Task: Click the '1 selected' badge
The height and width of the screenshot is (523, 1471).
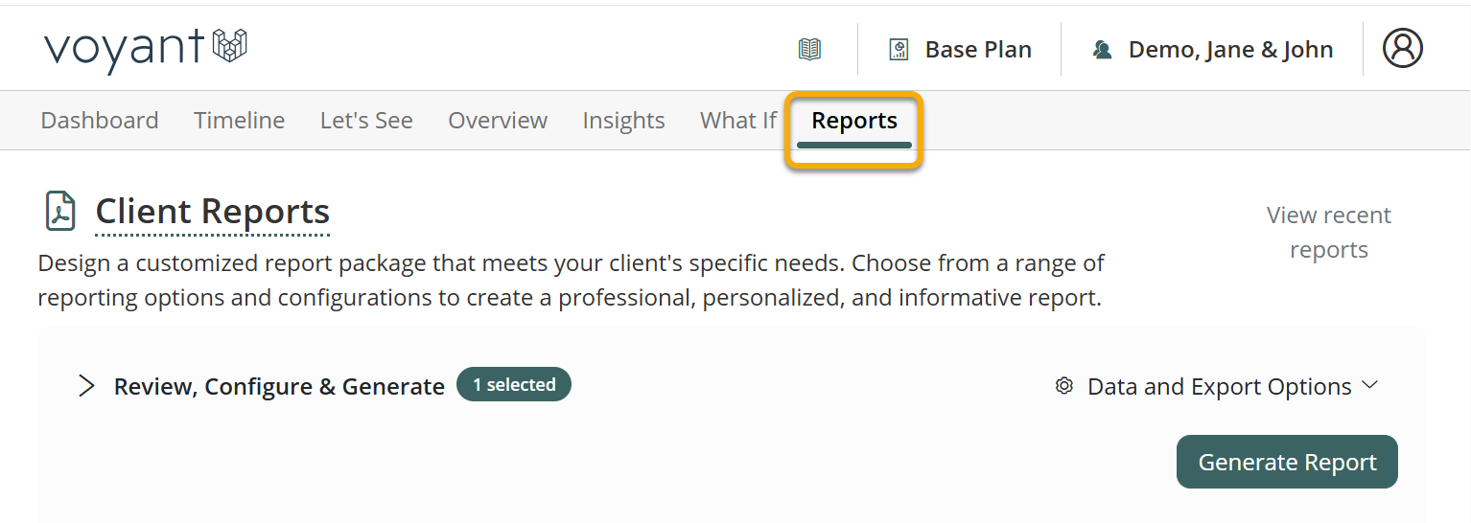Action: pos(513,384)
